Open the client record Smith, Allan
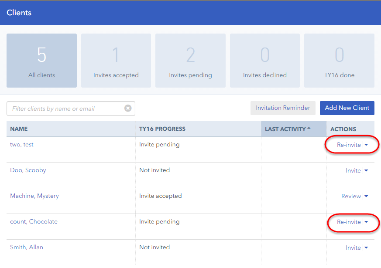 tap(27, 248)
